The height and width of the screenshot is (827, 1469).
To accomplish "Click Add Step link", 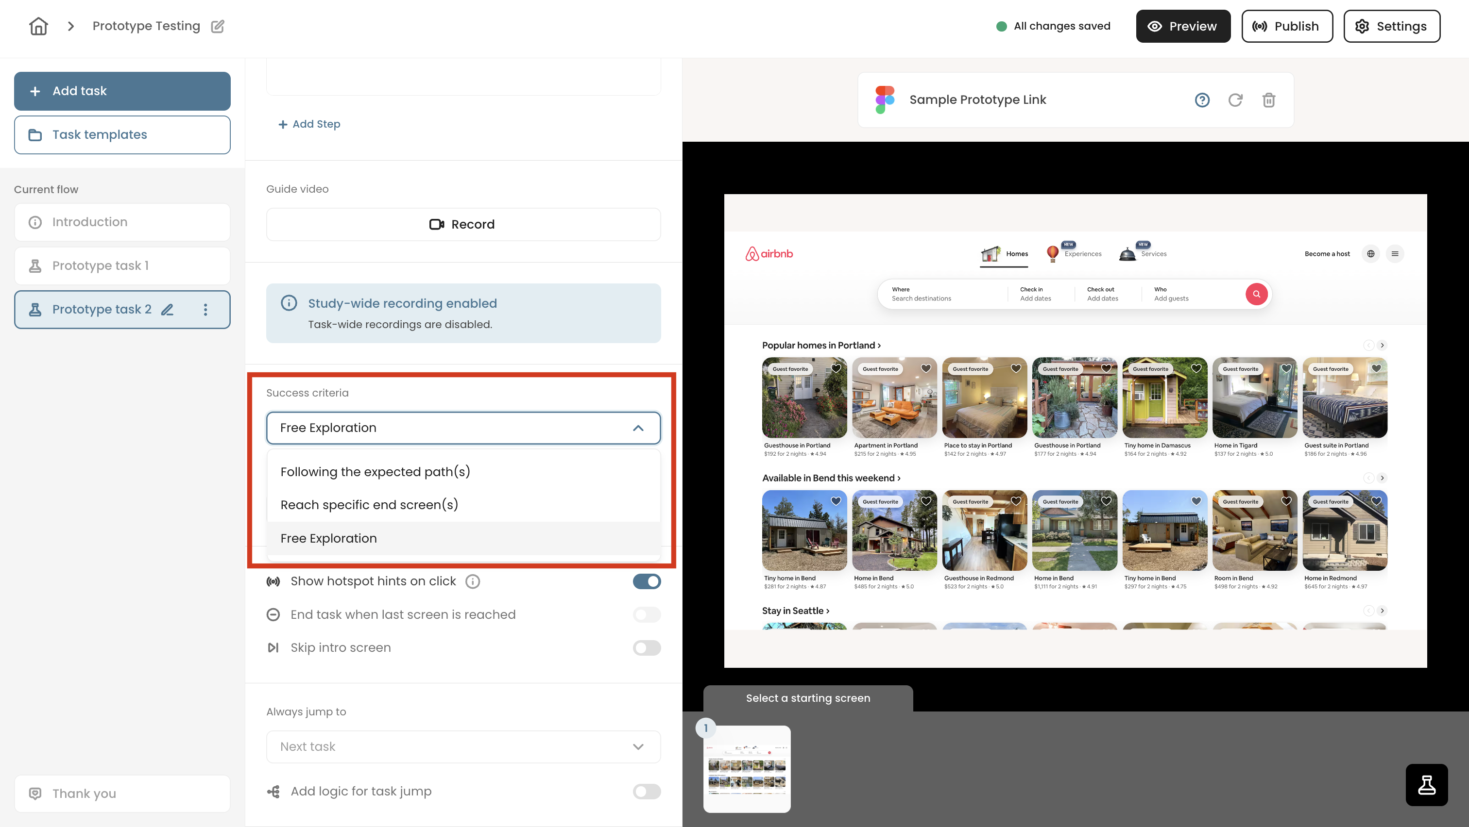I will click(309, 124).
